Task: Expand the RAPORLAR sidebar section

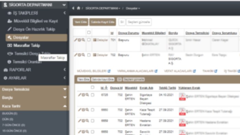Action: [x=34, y=70]
